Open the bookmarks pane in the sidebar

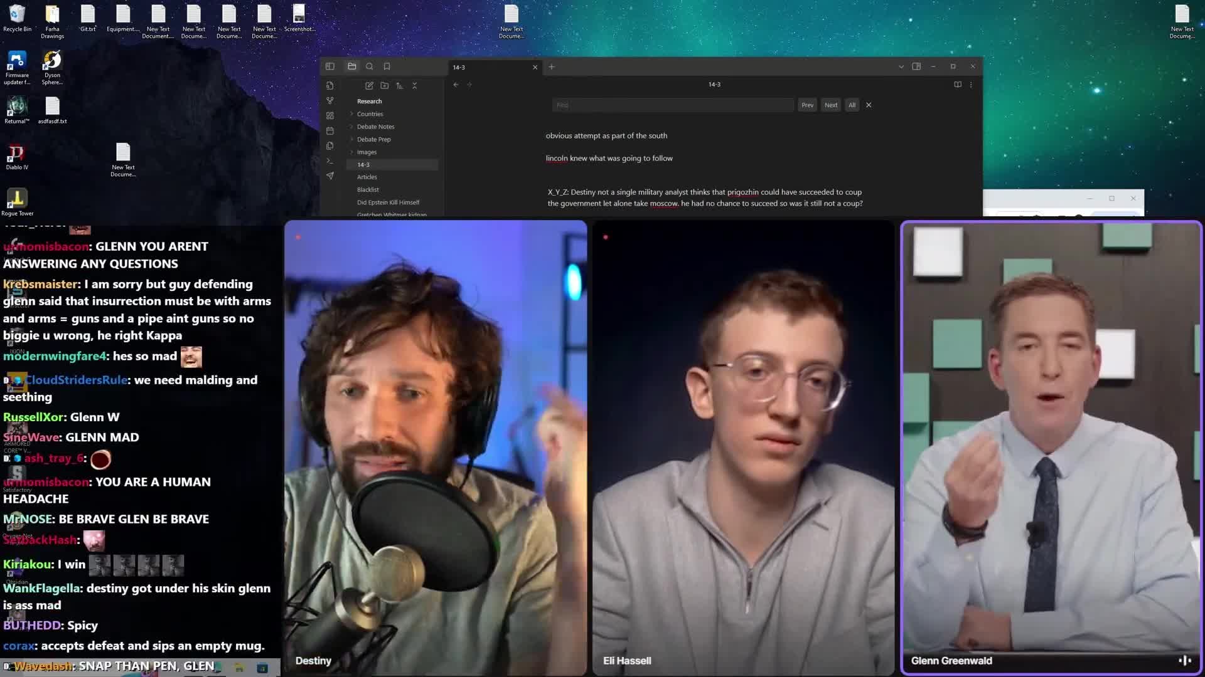coord(387,66)
